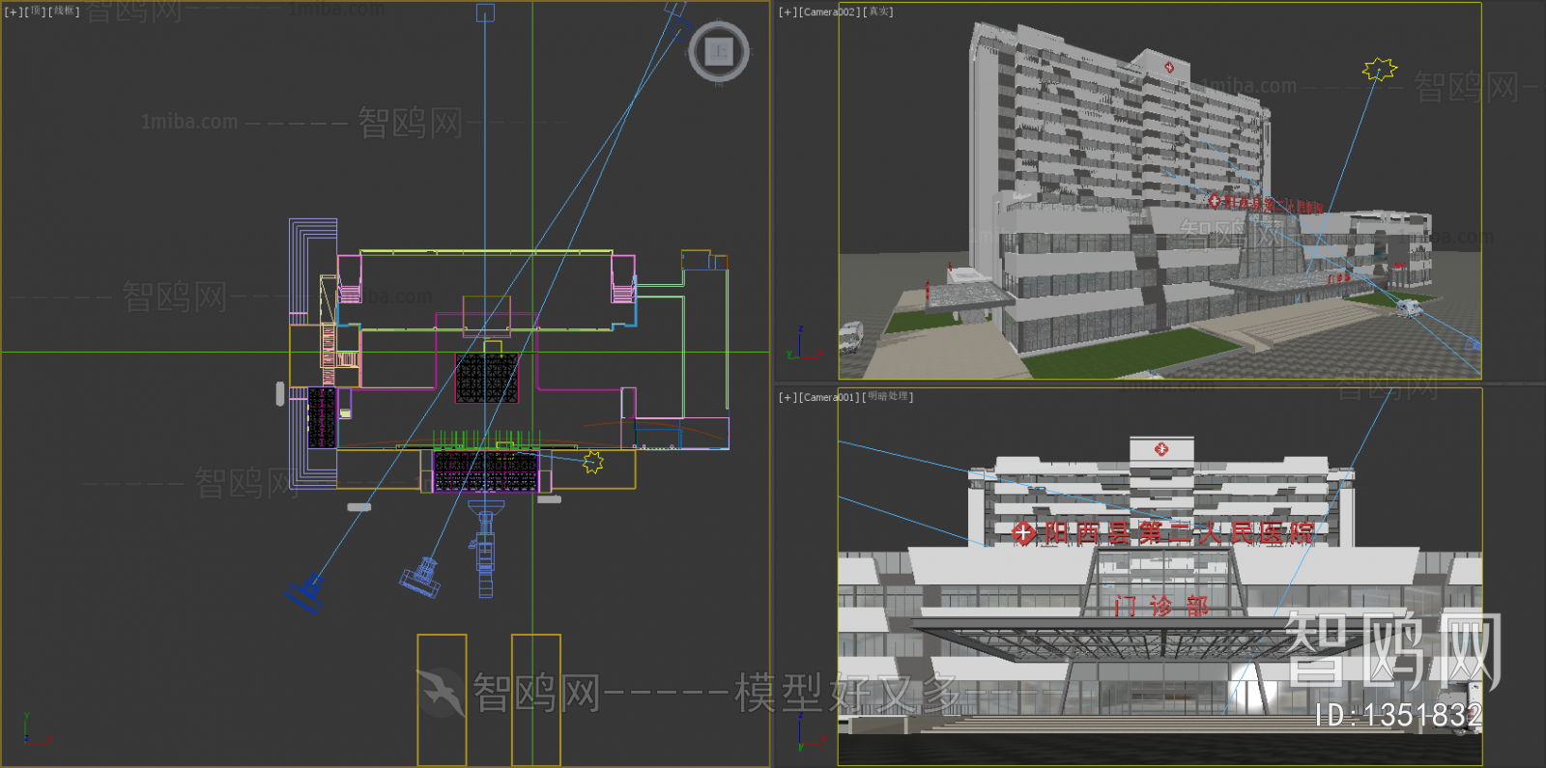Select the vertical camera below the building plan
The image size is (1546, 768).
click(x=485, y=549)
